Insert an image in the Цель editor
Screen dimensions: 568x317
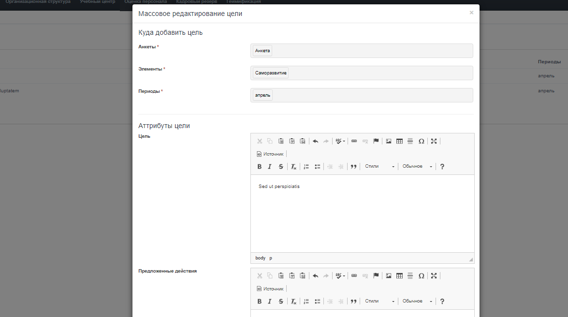(x=389, y=141)
